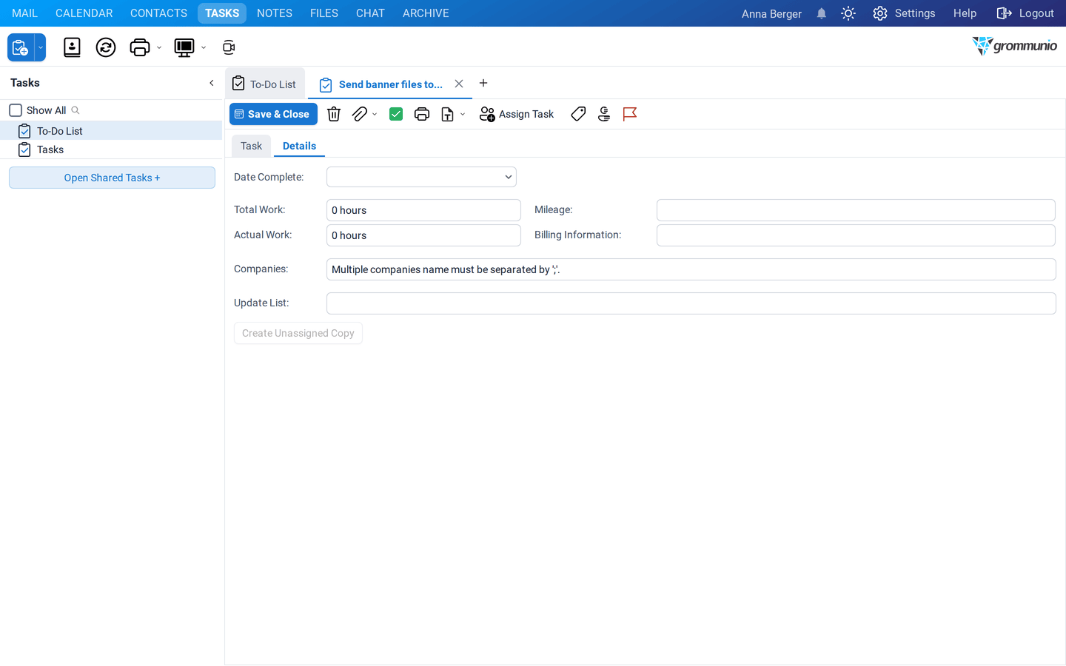Print this task from task toolbar
The width and height of the screenshot is (1066, 666).
[x=422, y=114]
